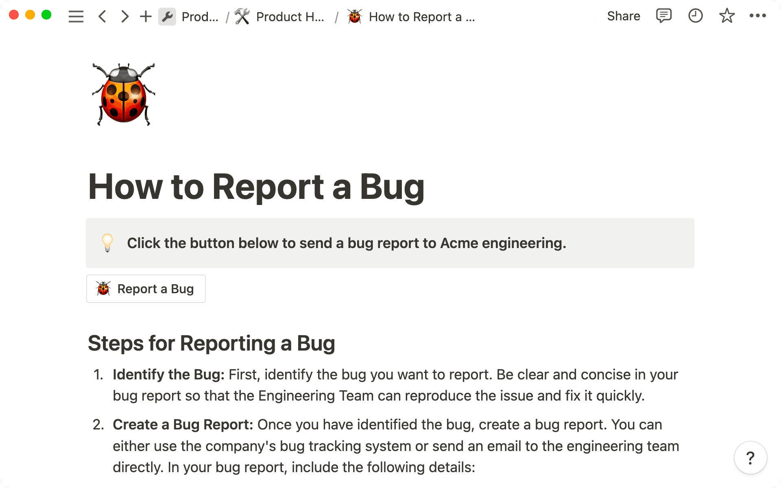
Task: Open the three-dot more options menu
Action: (757, 16)
